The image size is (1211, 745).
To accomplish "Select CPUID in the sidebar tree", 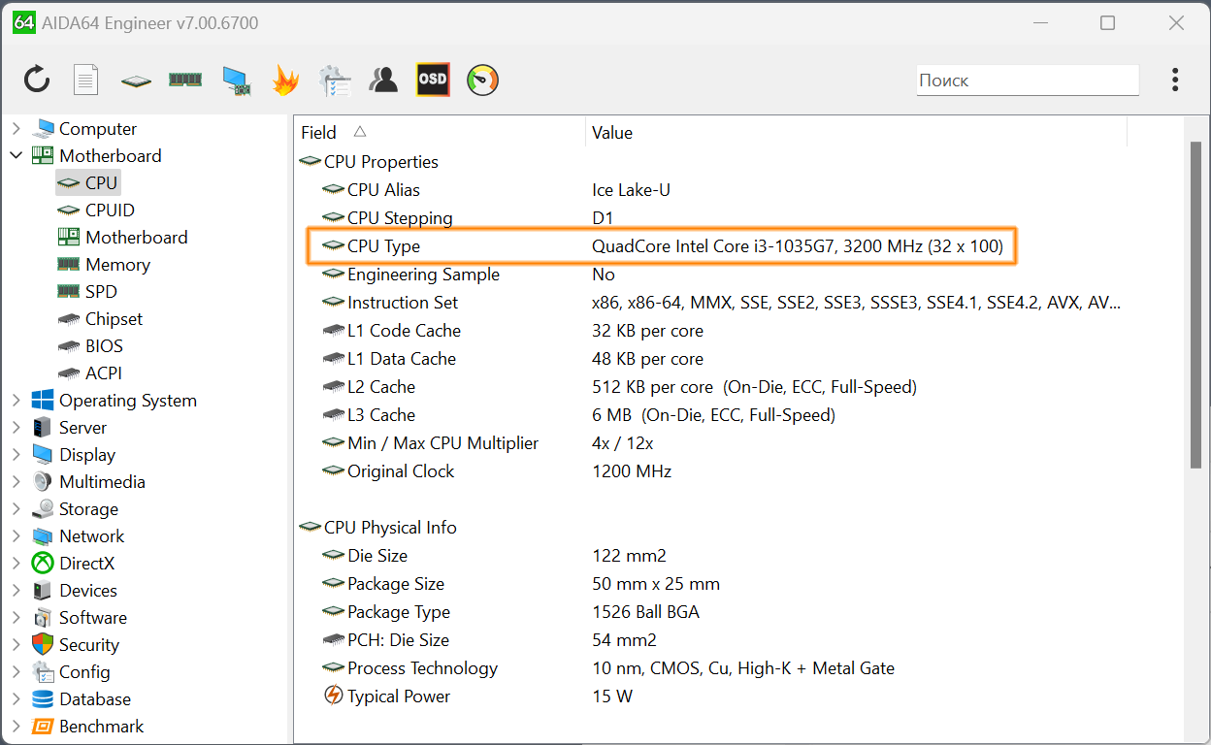I will [x=110, y=210].
